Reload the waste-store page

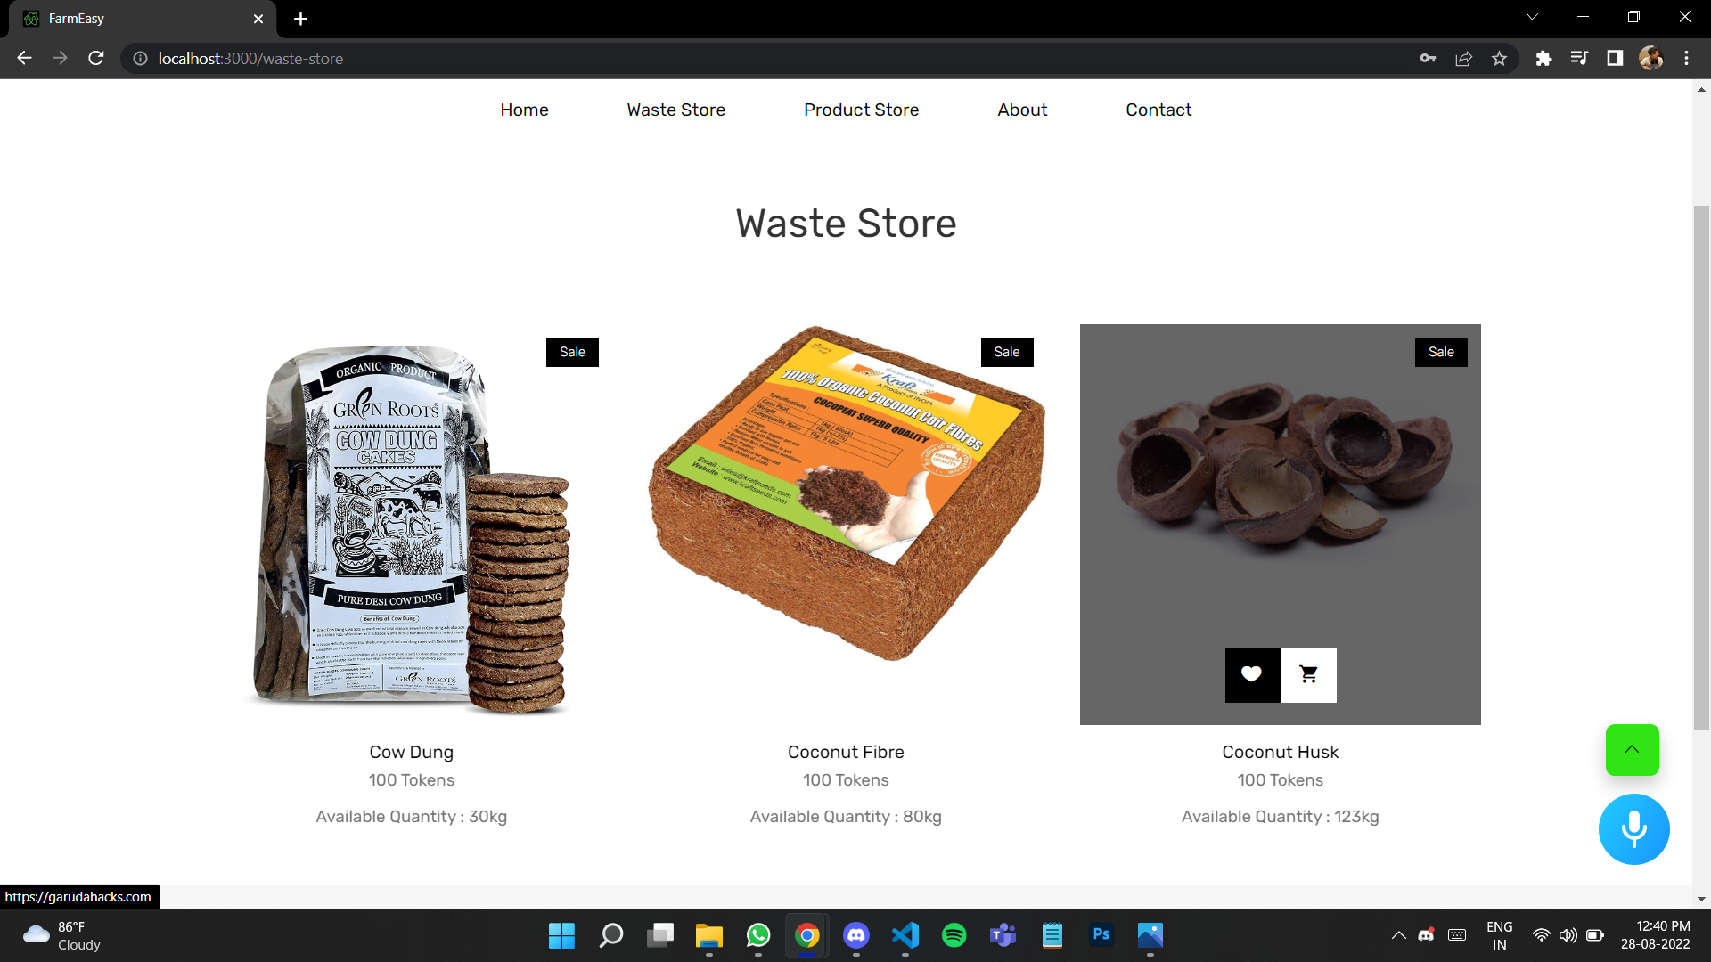tap(96, 59)
